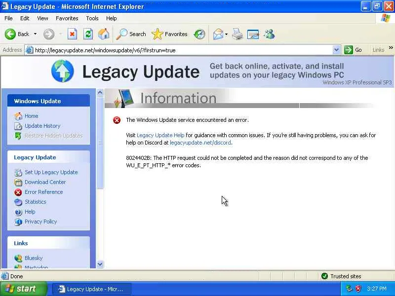395x296 pixels.
Task: Open the Bluesky link in Links section
Action: pos(34,258)
